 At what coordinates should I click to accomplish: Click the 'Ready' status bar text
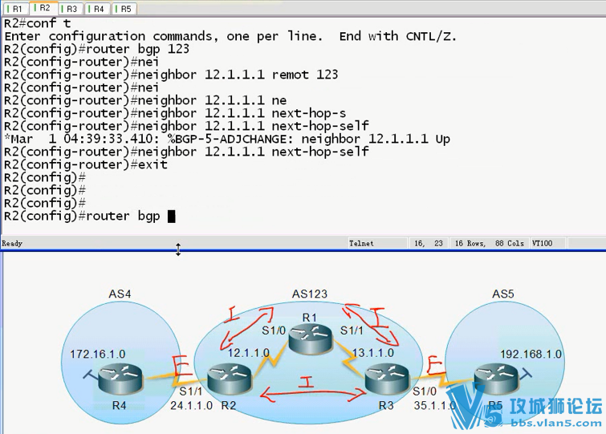point(12,243)
